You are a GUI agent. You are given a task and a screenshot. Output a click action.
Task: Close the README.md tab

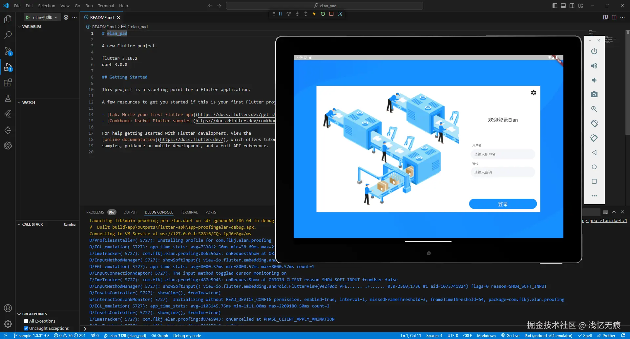click(118, 17)
